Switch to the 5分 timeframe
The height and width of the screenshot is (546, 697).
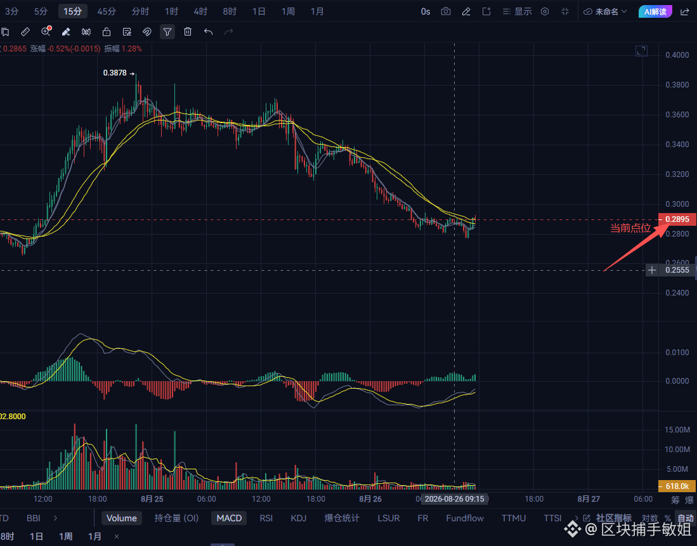(x=41, y=11)
